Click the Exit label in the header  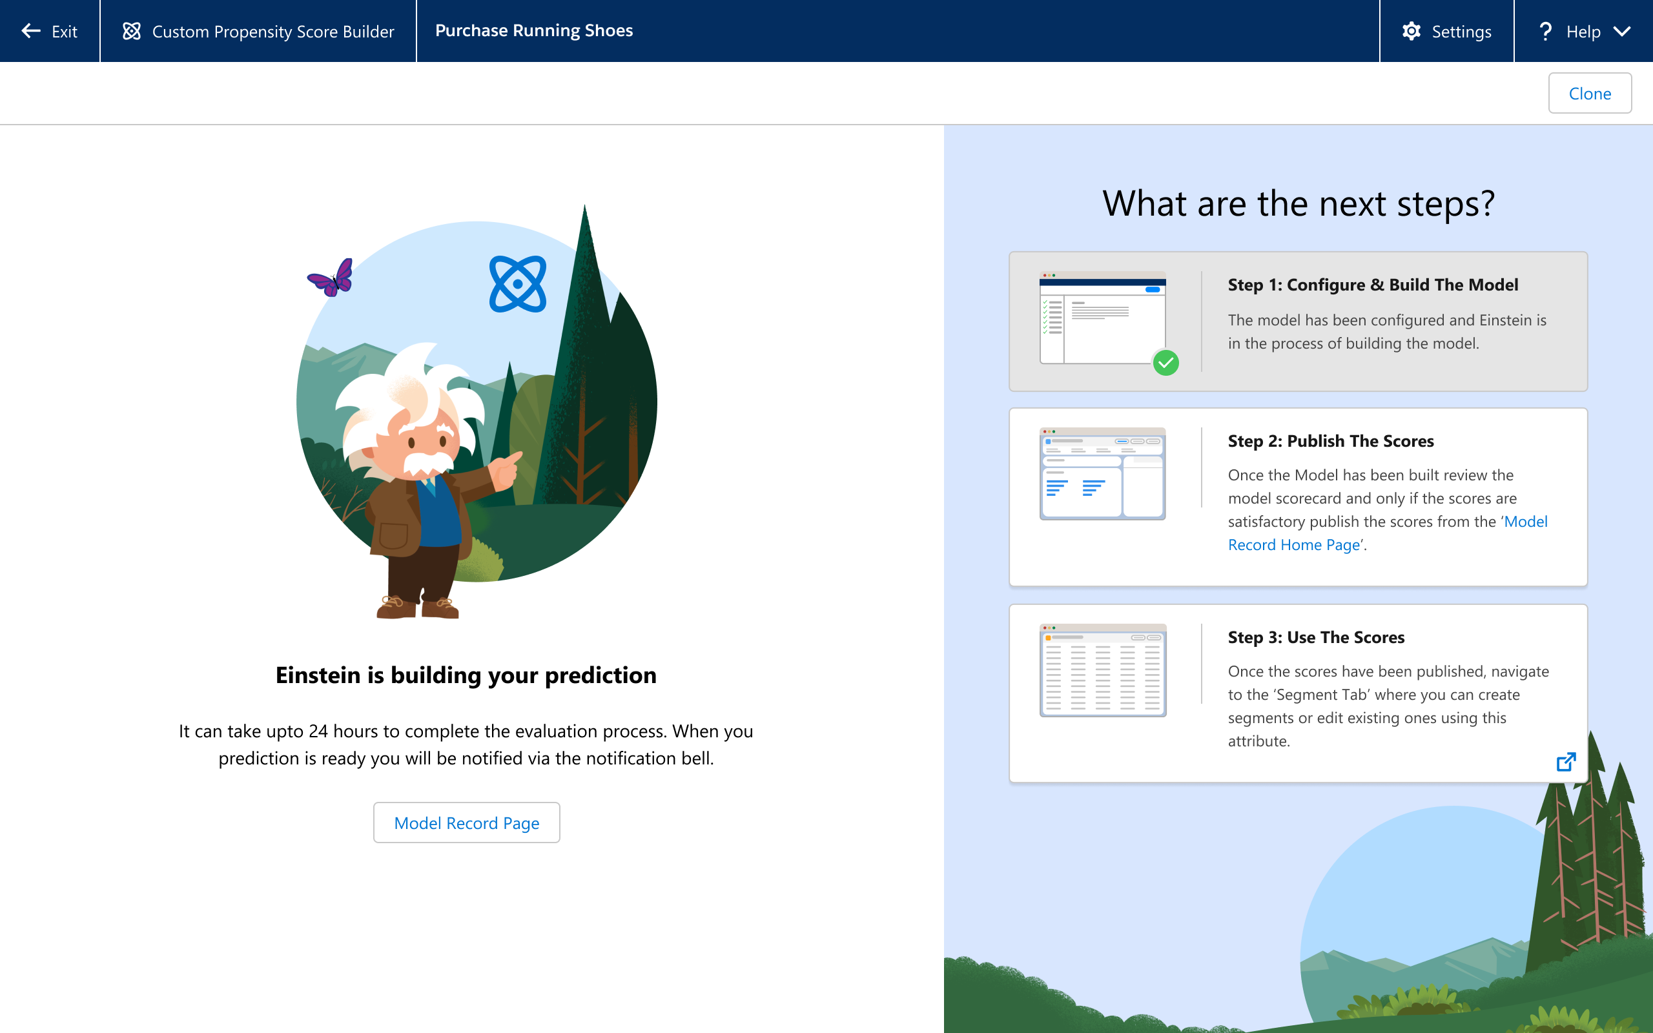coord(64,32)
